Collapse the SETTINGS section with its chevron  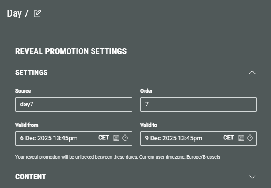[252, 73]
